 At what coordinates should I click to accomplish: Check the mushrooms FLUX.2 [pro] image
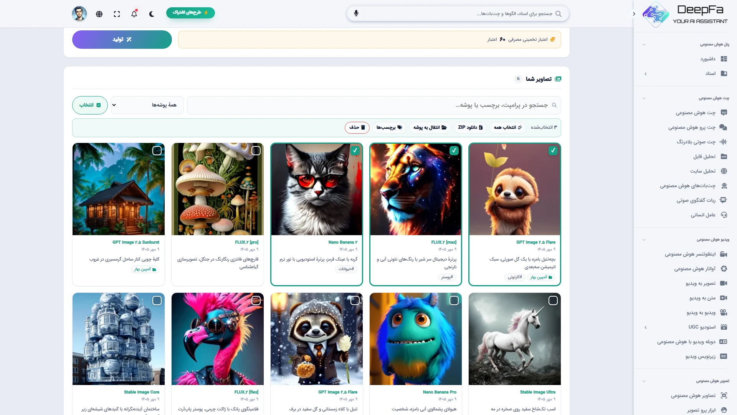click(x=256, y=151)
